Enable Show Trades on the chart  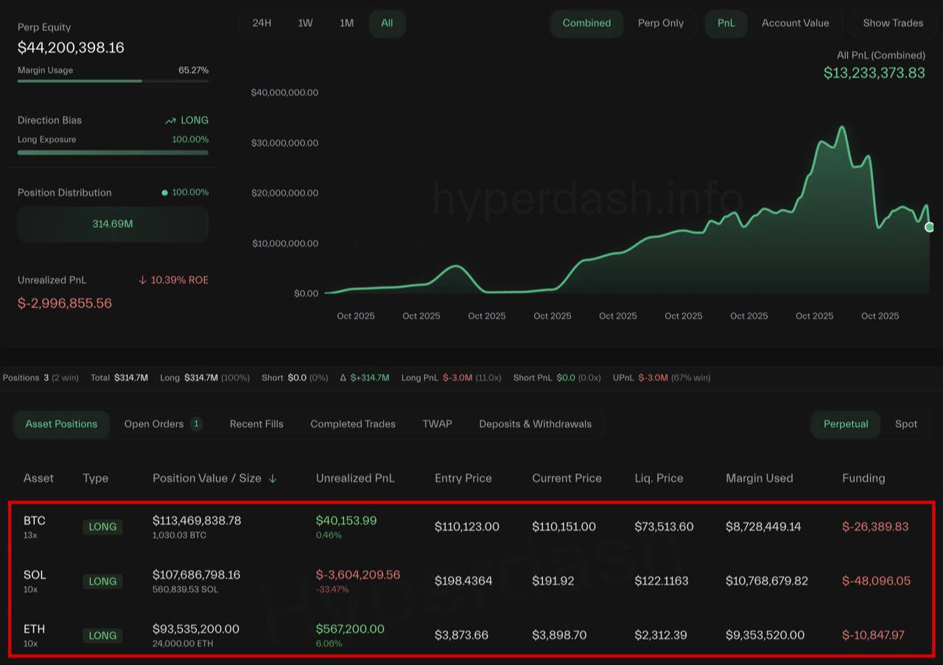[892, 24]
